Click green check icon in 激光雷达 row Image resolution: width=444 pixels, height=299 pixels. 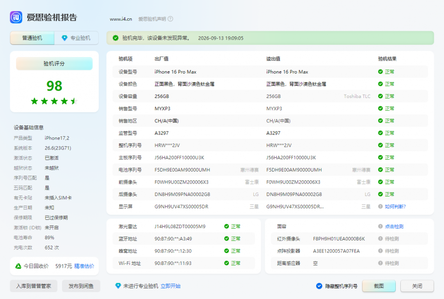pos(227,226)
